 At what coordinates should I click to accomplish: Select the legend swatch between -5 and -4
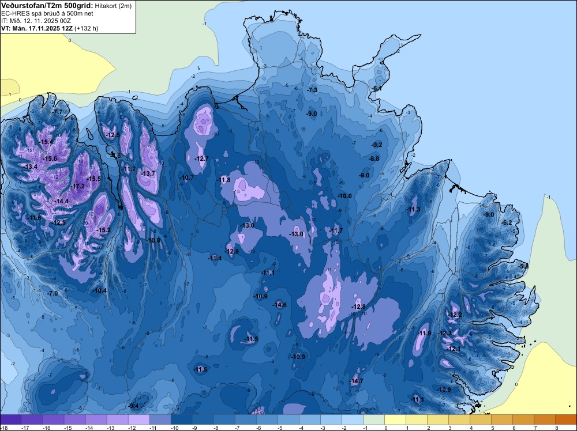[288, 419]
